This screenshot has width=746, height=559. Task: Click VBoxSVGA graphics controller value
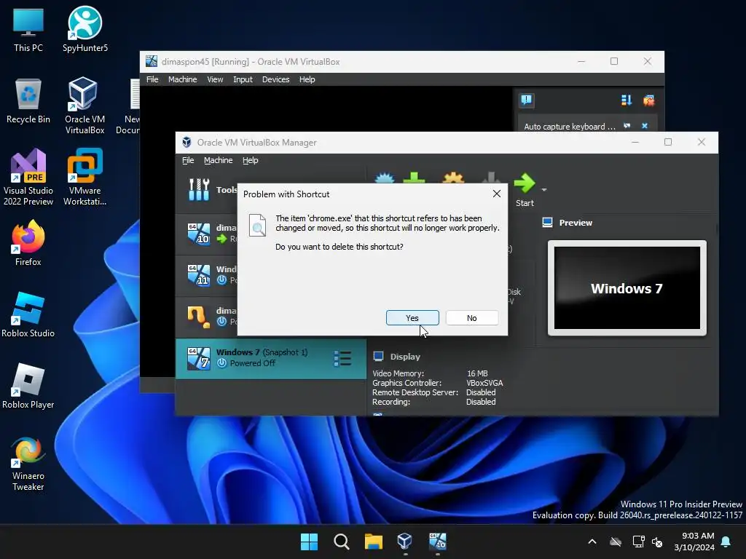pyautogui.click(x=484, y=383)
